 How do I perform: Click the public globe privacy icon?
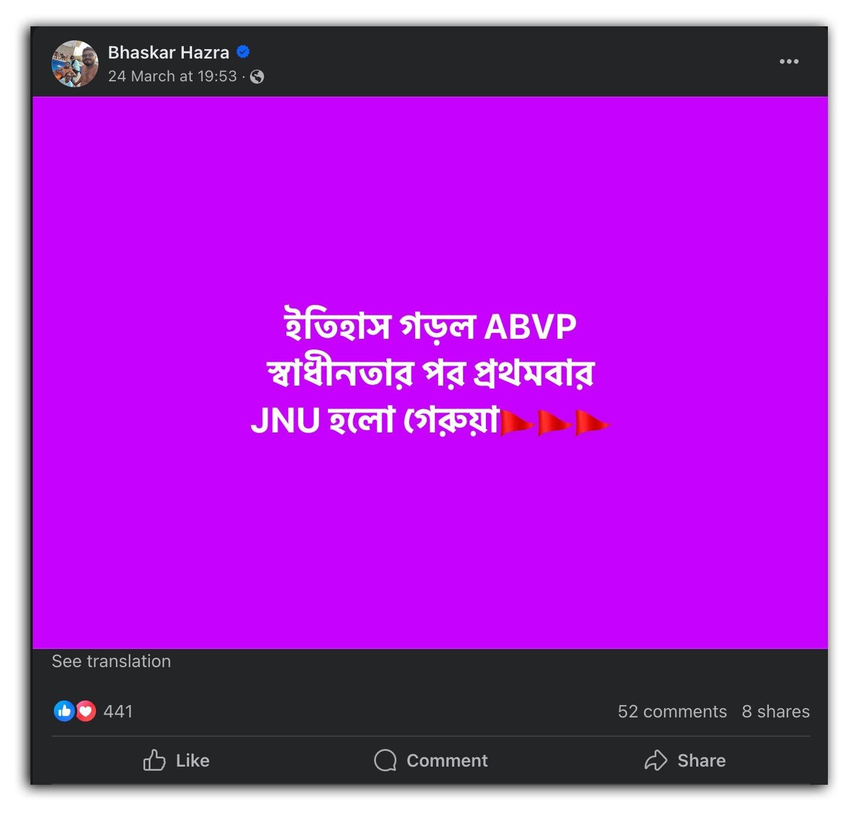[257, 77]
